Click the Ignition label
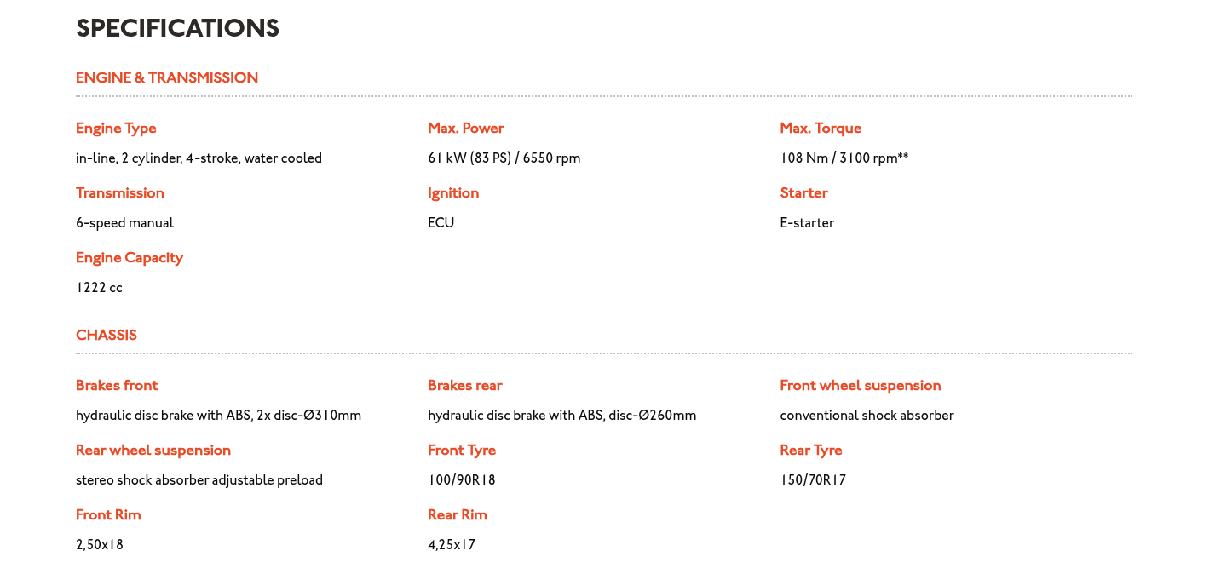This screenshot has height=574, width=1215. coord(453,193)
